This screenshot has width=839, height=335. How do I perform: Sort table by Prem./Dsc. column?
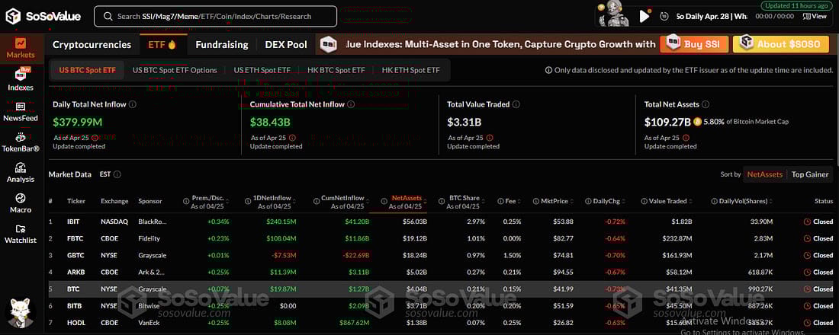pos(206,202)
